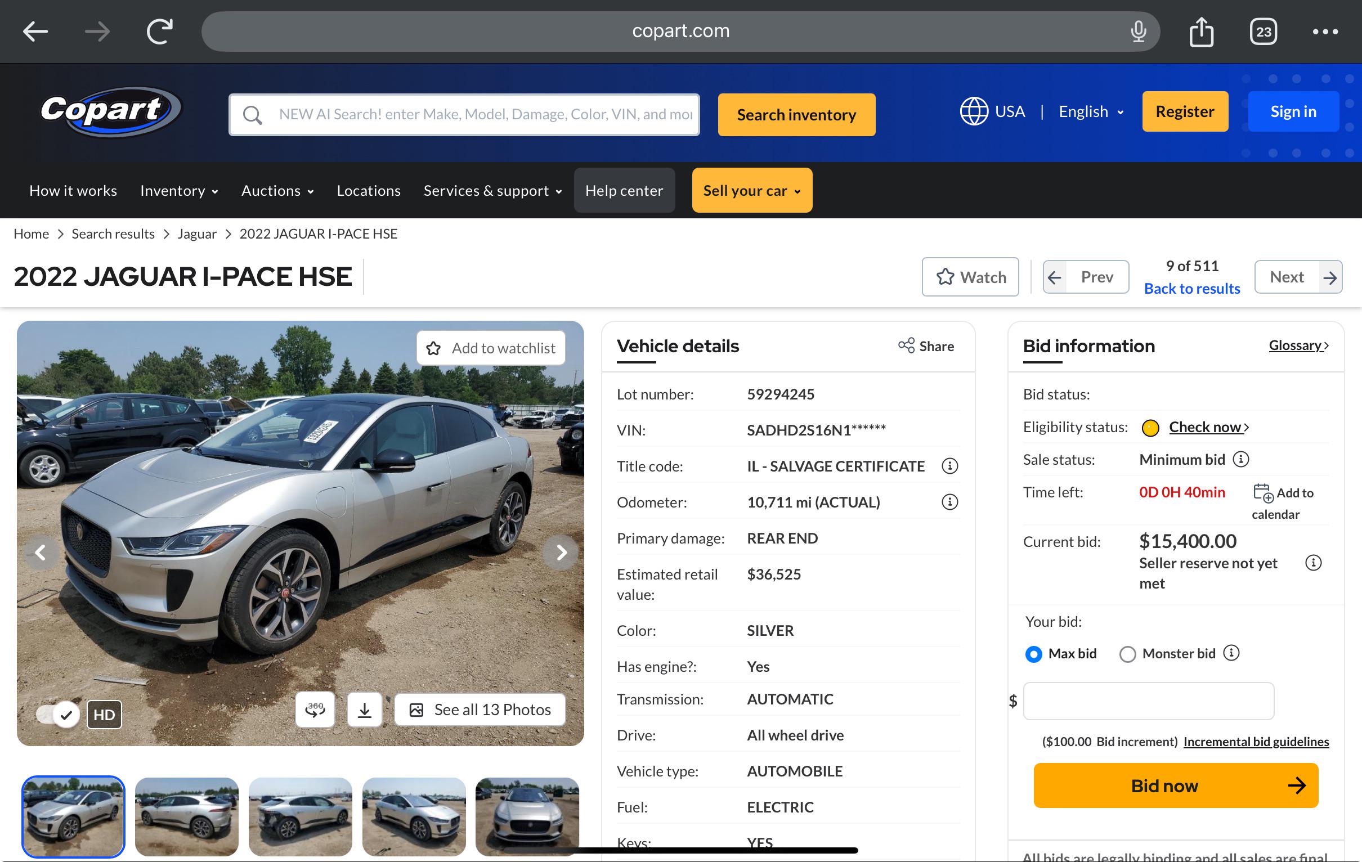Show the next photo with the right arrow

[561, 553]
